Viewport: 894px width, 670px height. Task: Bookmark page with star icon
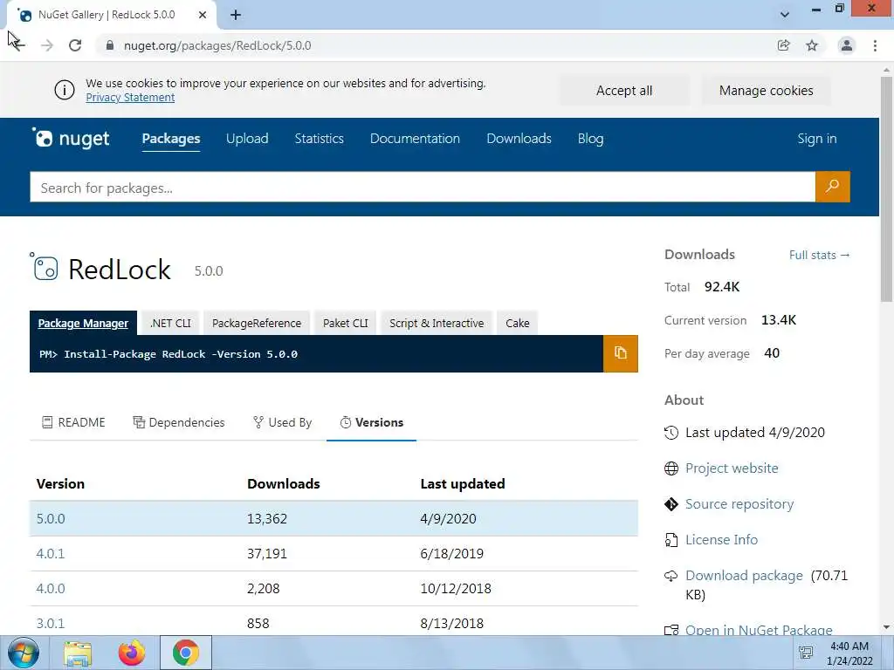[812, 45]
